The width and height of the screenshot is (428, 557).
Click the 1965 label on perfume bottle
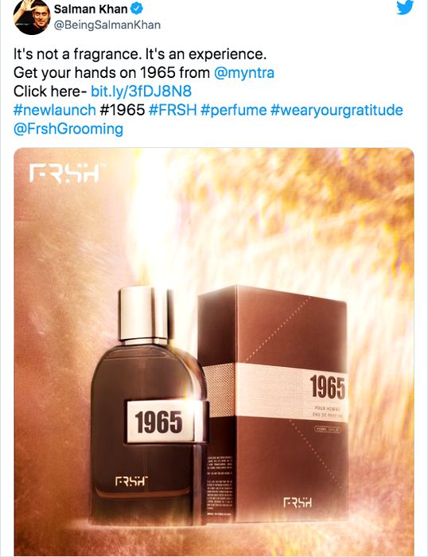(159, 422)
